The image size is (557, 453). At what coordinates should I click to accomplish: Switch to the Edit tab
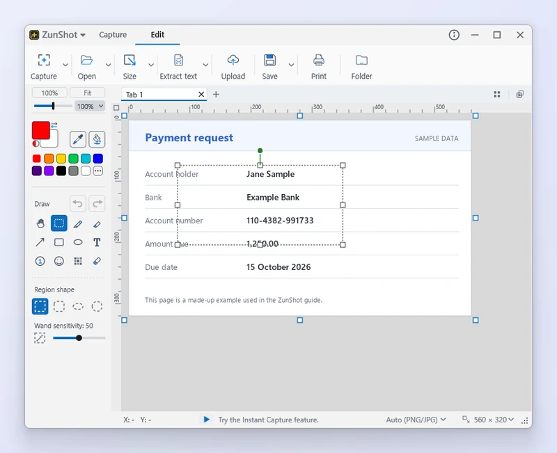coord(157,35)
